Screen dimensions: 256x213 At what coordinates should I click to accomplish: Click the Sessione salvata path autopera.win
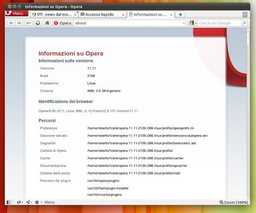147,135
